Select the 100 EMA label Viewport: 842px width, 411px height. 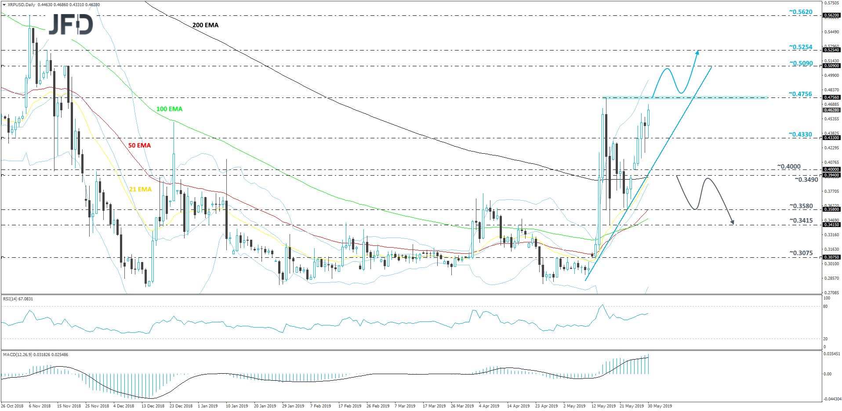coord(169,109)
